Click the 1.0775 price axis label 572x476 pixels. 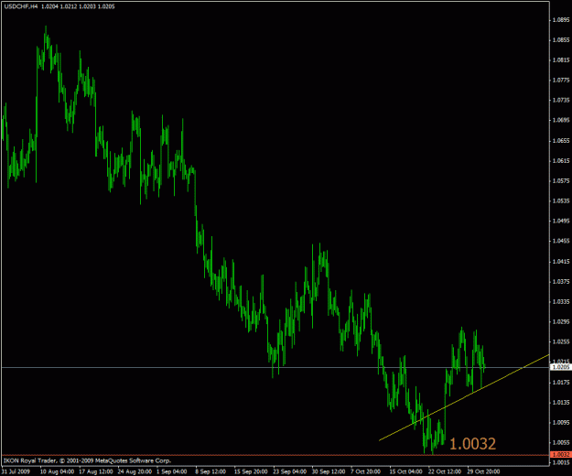[x=561, y=81]
